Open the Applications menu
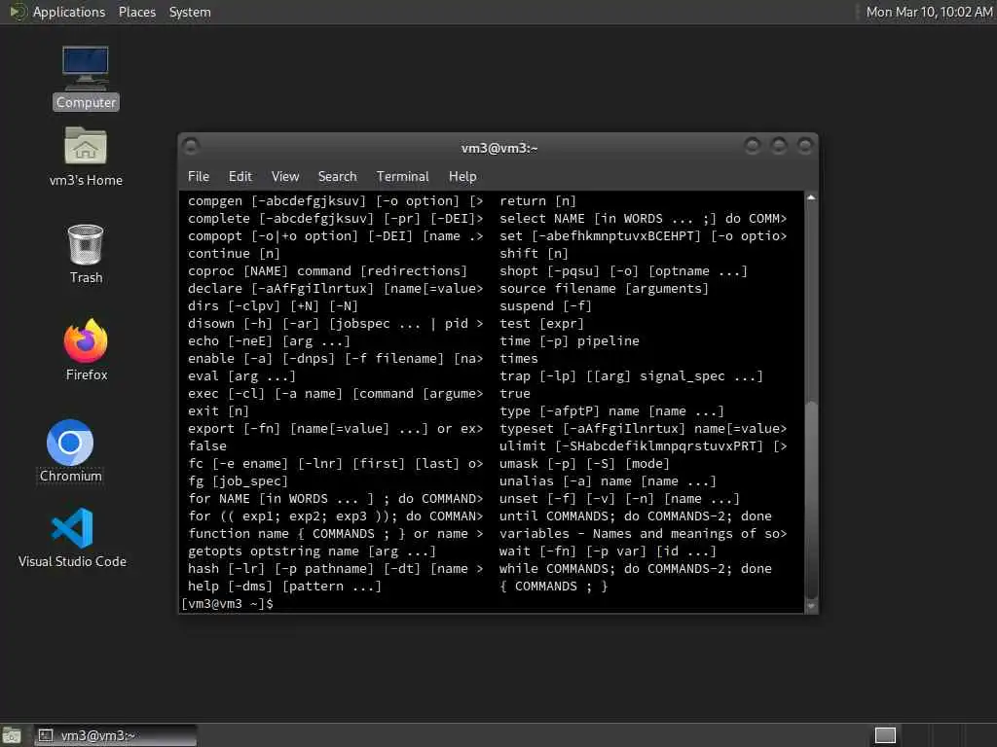Screen dimensions: 997x747 point(69,12)
